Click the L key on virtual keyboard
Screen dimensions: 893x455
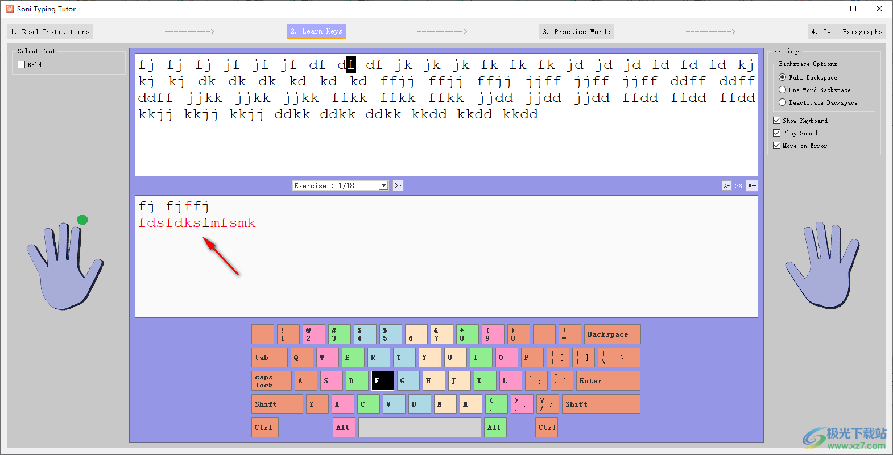pos(511,381)
